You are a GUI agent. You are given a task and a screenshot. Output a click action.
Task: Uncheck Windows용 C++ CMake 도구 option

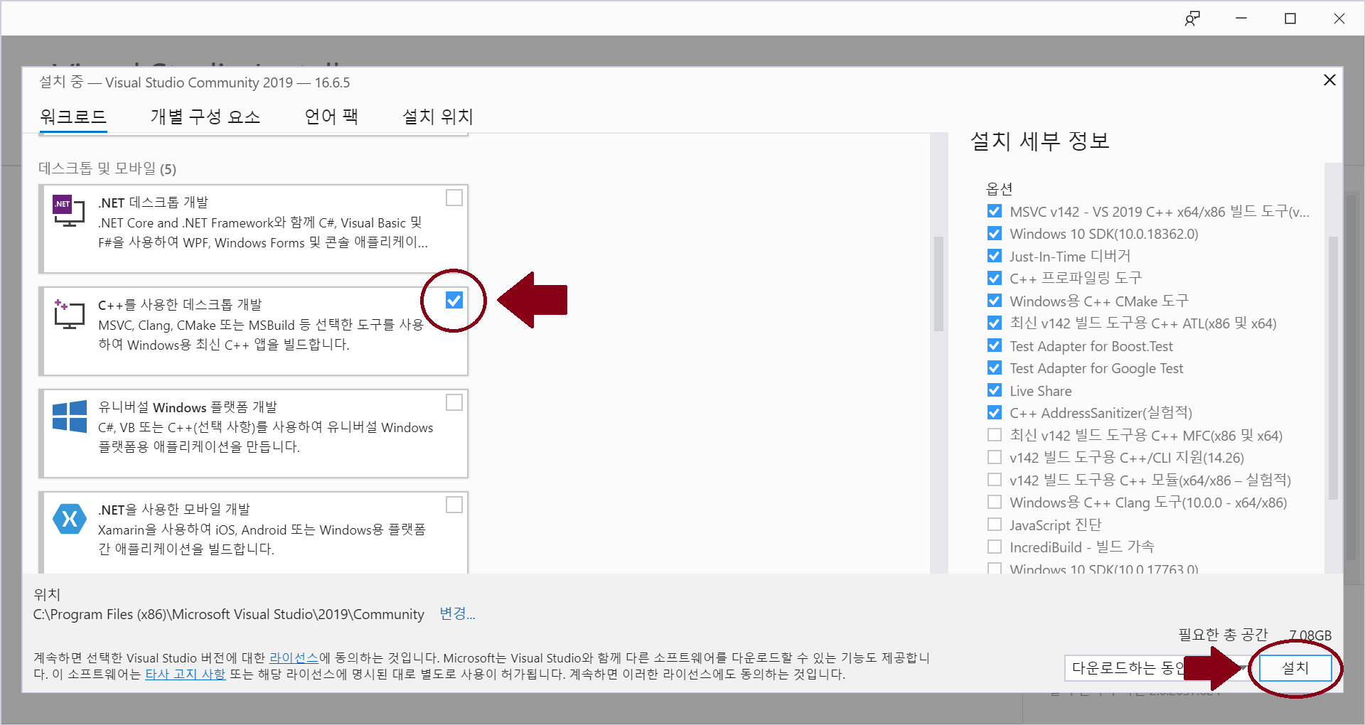(x=995, y=301)
